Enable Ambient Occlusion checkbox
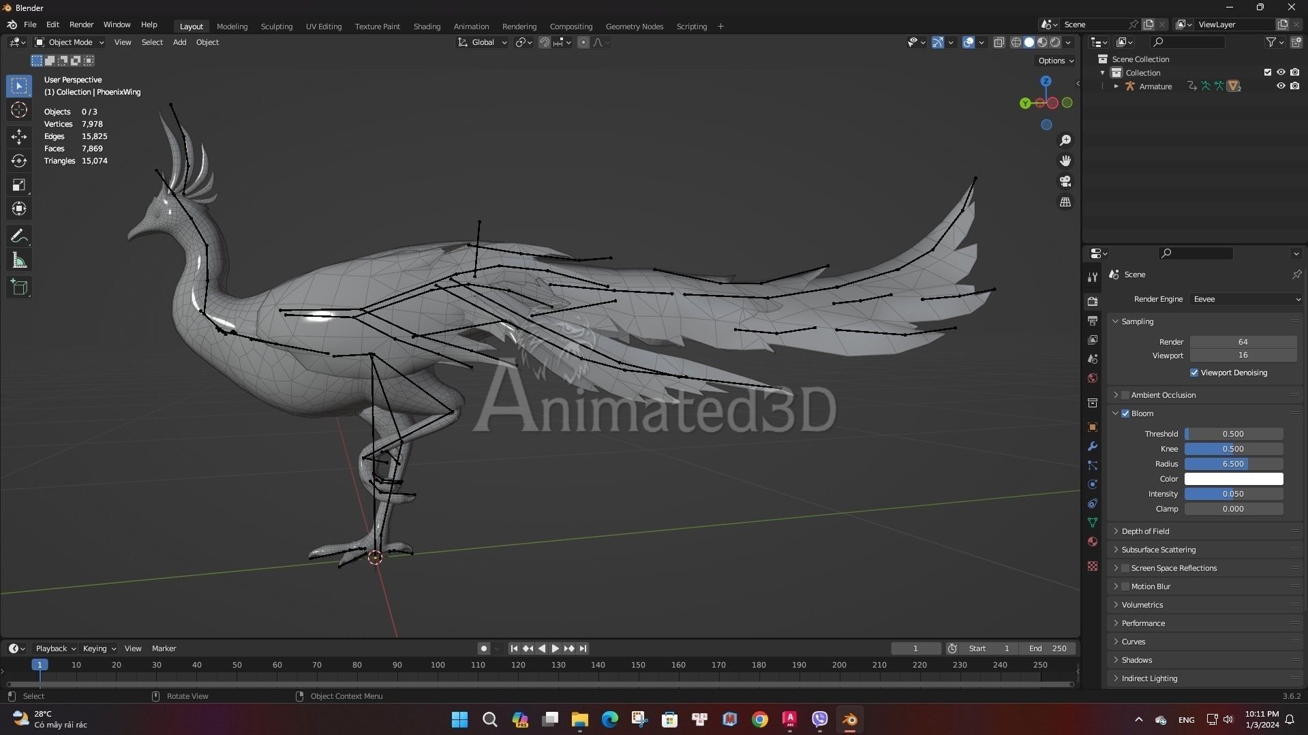 [1125, 395]
